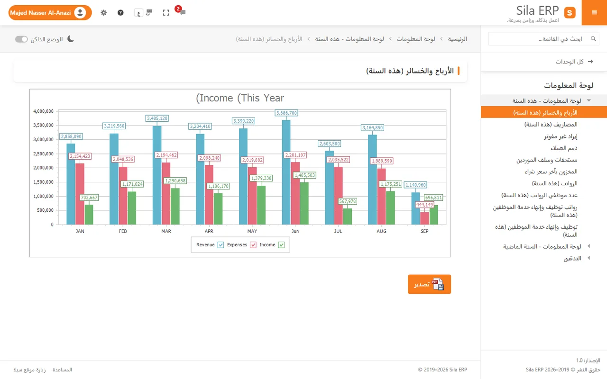
Task: Expand لوحة المعلومات - السنة الماضية section
Action: pyautogui.click(x=589, y=246)
